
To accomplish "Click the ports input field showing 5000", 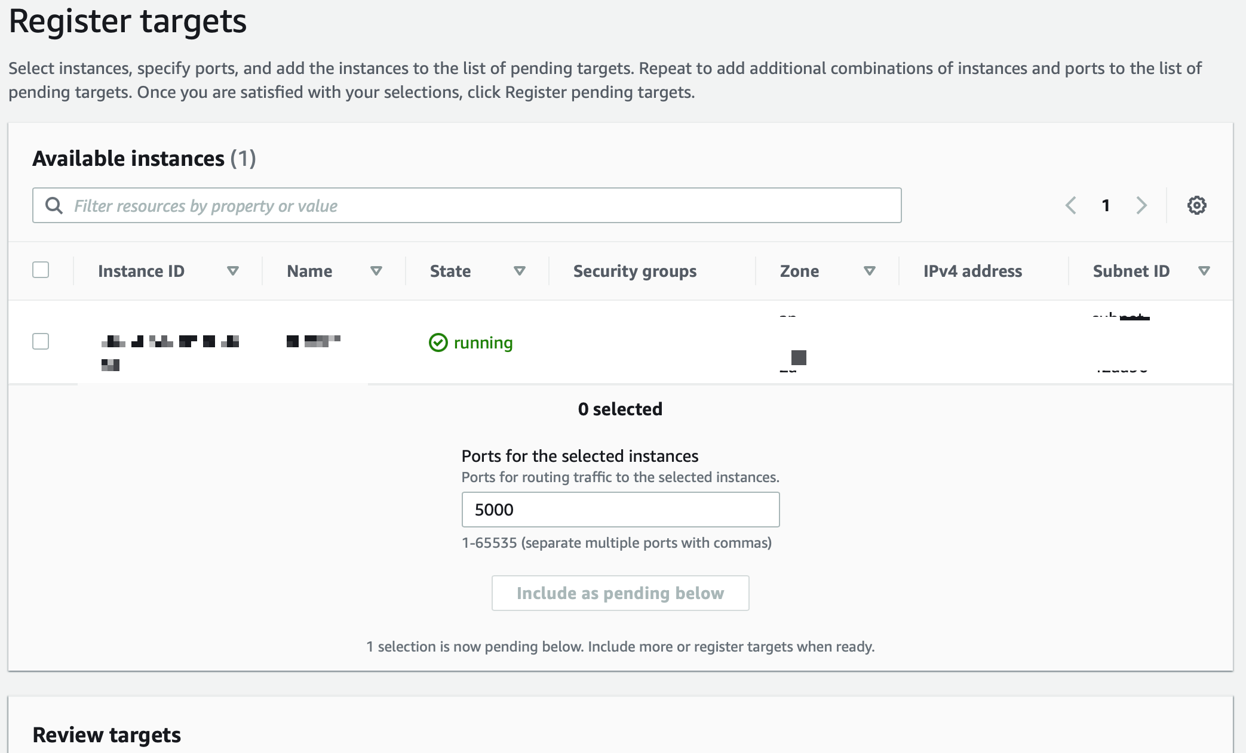I will pos(620,510).
